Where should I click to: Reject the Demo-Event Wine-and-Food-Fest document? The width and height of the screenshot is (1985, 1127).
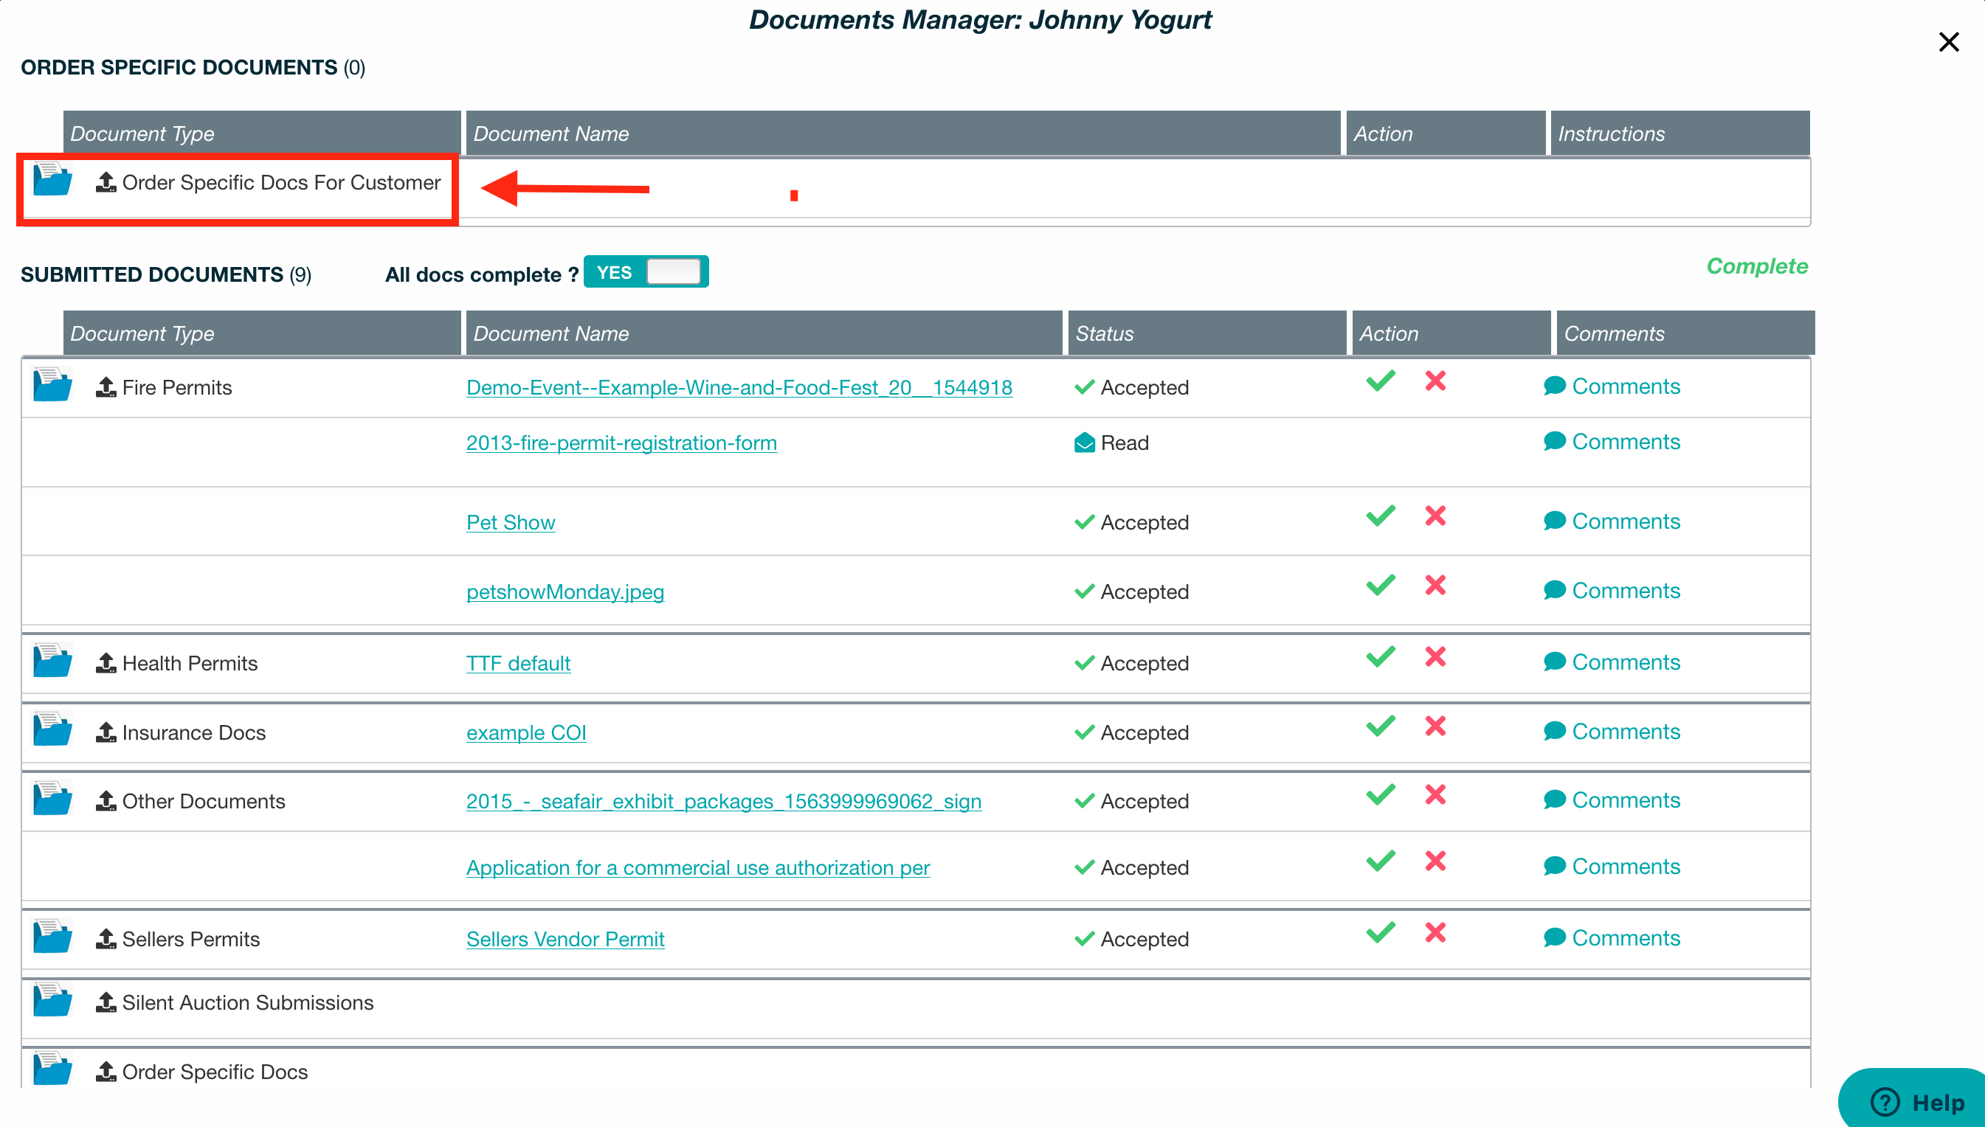[1435, 381]
